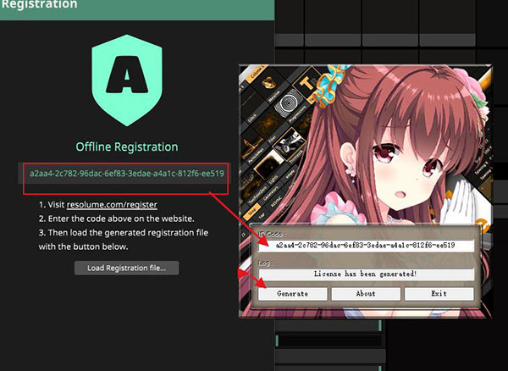
Task: Select the green offline registration code text
Action: (127, 174)
